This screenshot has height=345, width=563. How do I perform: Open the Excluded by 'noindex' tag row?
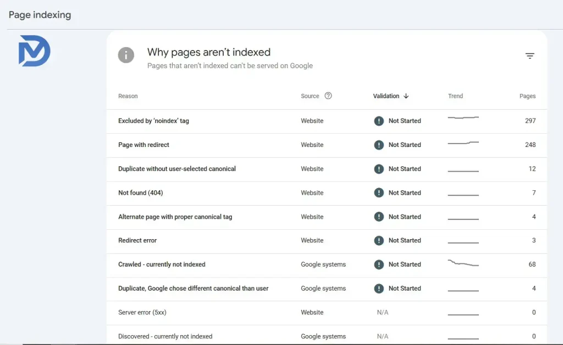(x=153, y=121)
